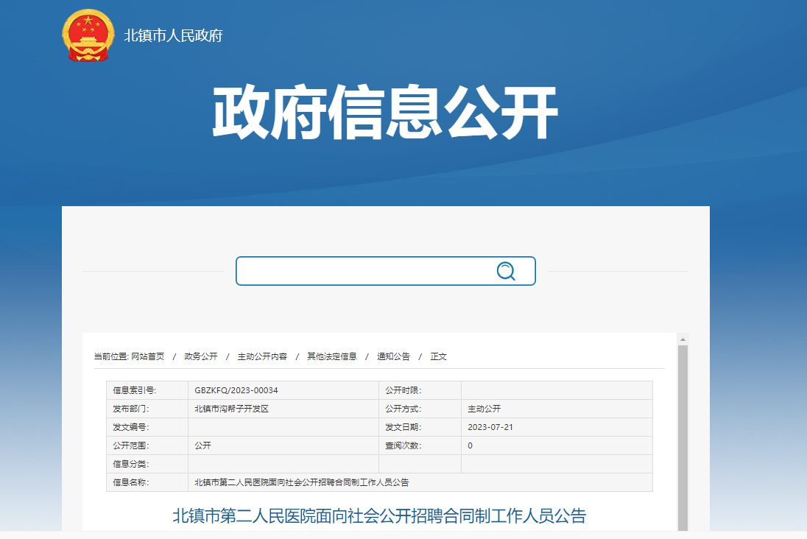Screen dimensions: 807x539
Task: Navigate to 通知公告 breadcrumb link
Action: 393,356
